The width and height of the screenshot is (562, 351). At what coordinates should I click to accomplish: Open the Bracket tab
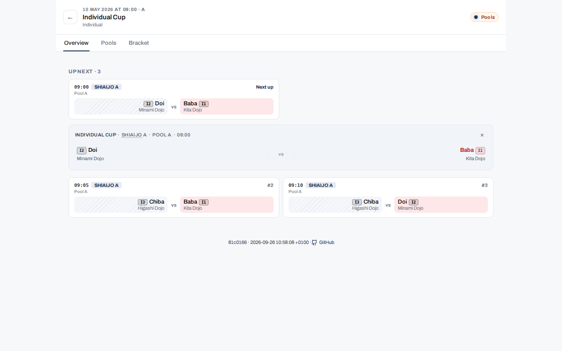(x=139, y=43)
